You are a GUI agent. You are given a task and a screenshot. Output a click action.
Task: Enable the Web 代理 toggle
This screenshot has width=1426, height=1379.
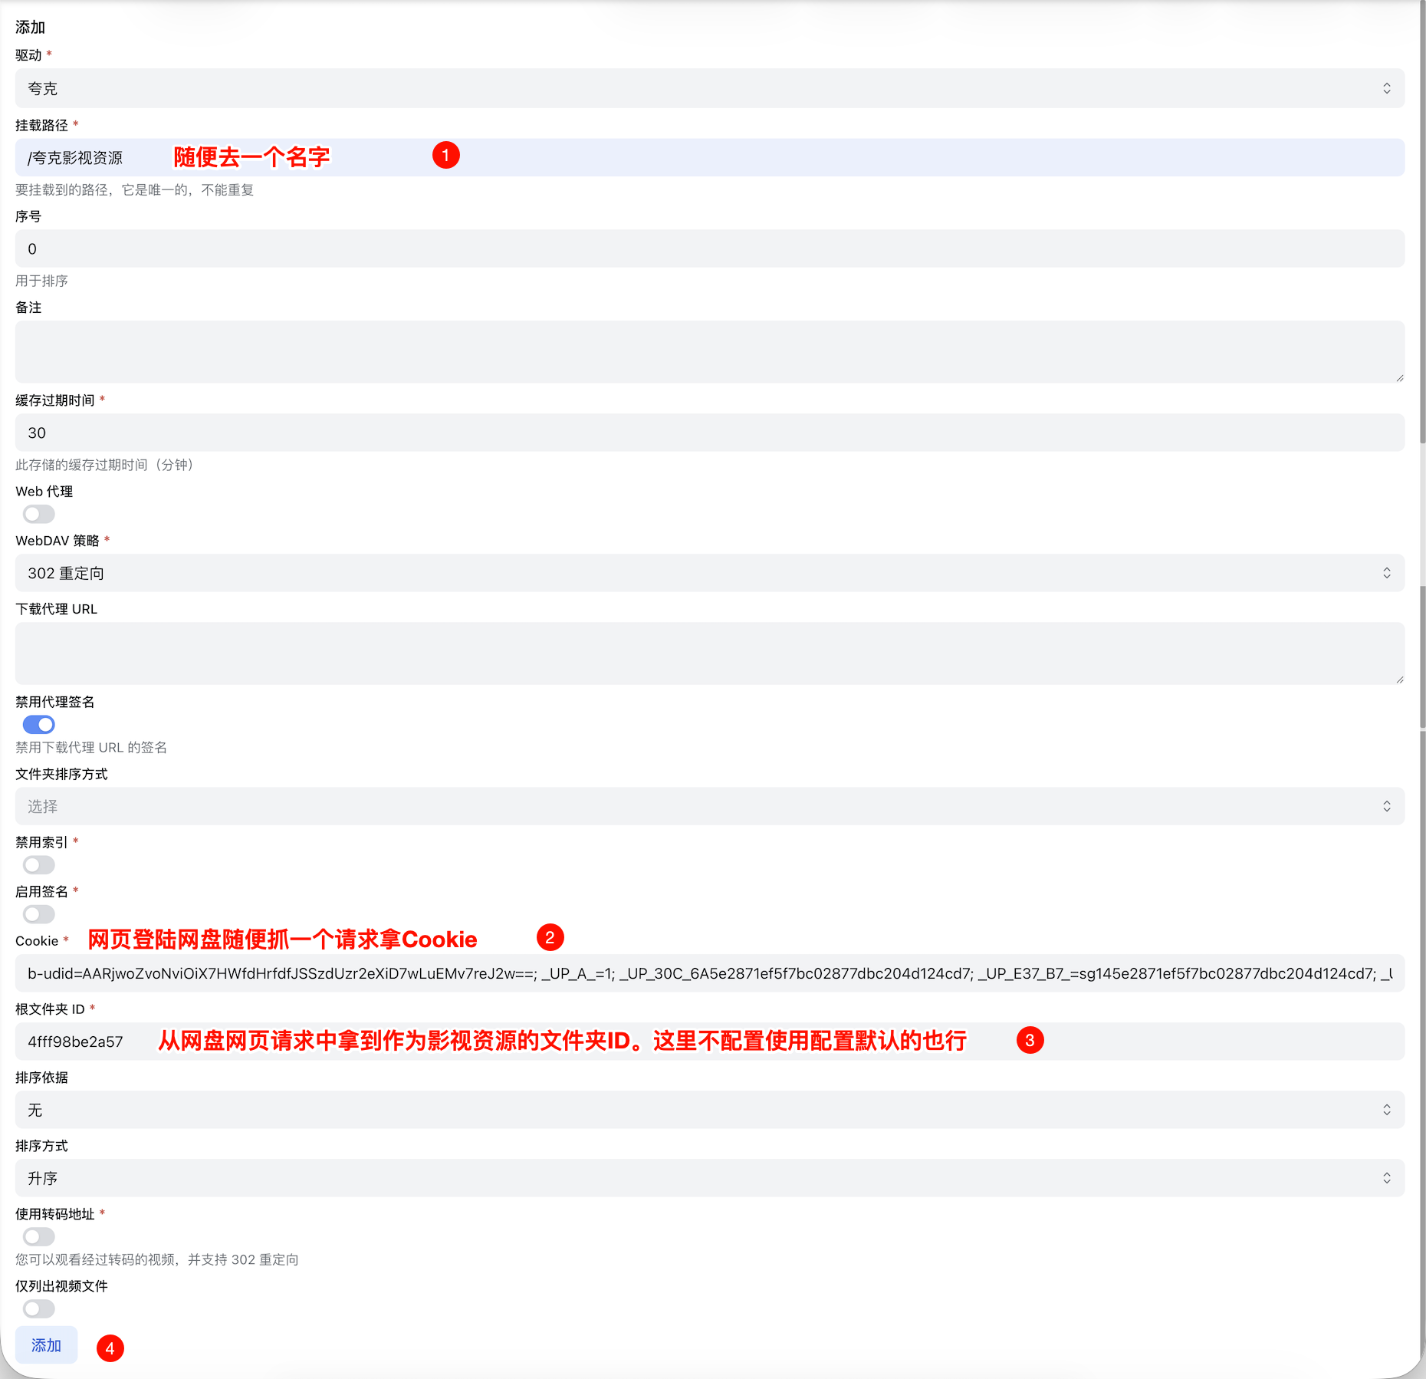pyautogui.click(x=39, y=514)
